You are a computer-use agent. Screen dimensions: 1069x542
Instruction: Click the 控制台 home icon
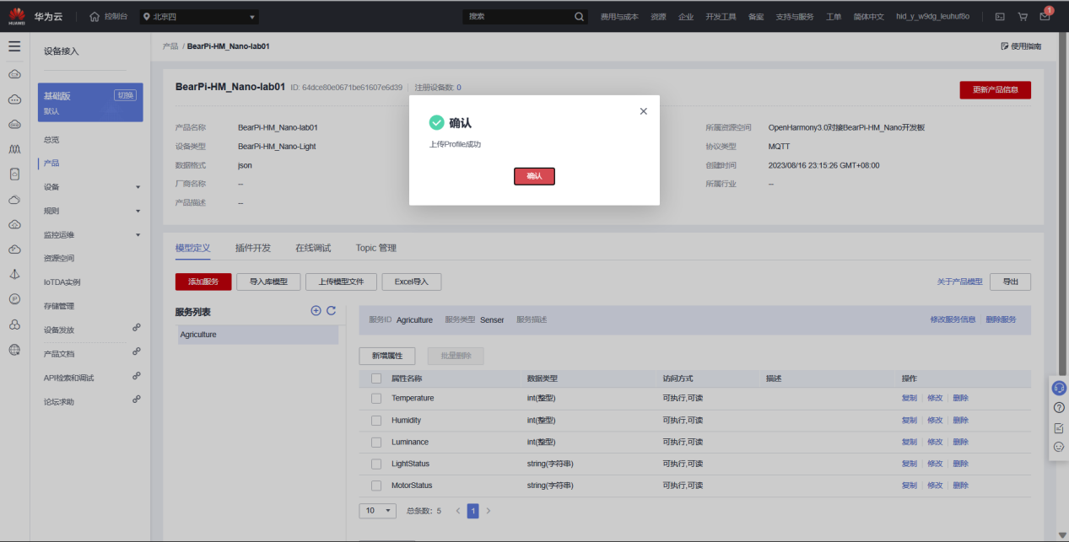pyautogui.click(x=94, y=16)
